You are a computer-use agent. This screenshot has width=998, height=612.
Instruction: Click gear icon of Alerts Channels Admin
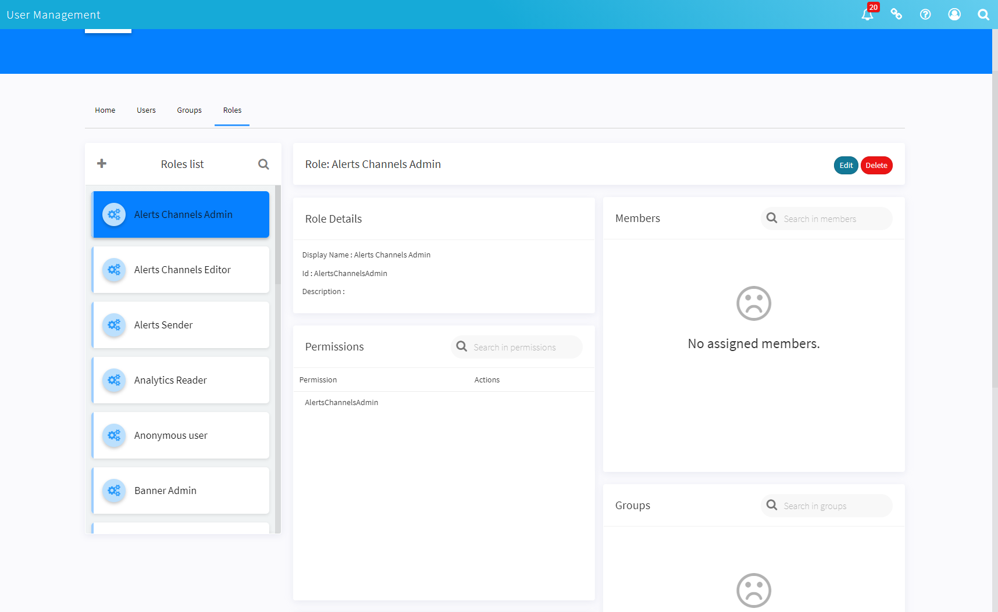pyautogui.click(x=114, y=214)
